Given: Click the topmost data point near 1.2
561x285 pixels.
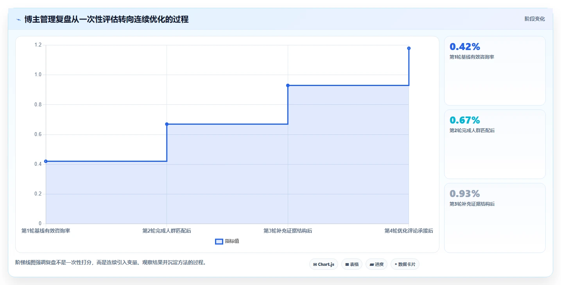Looking at the screenshot, I should pos(409,48).
